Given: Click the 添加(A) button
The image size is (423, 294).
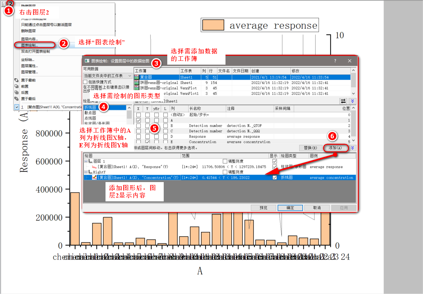Looking at the screenshot, I should pos(335,148).
